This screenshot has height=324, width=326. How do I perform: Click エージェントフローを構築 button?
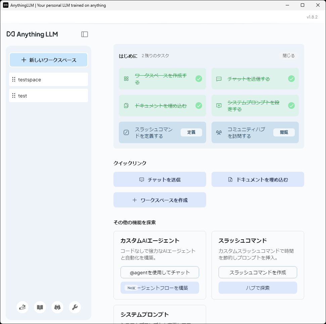click(159, 287)
